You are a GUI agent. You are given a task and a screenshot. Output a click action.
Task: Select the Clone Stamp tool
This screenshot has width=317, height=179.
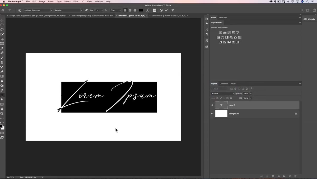tap(2, 62)
